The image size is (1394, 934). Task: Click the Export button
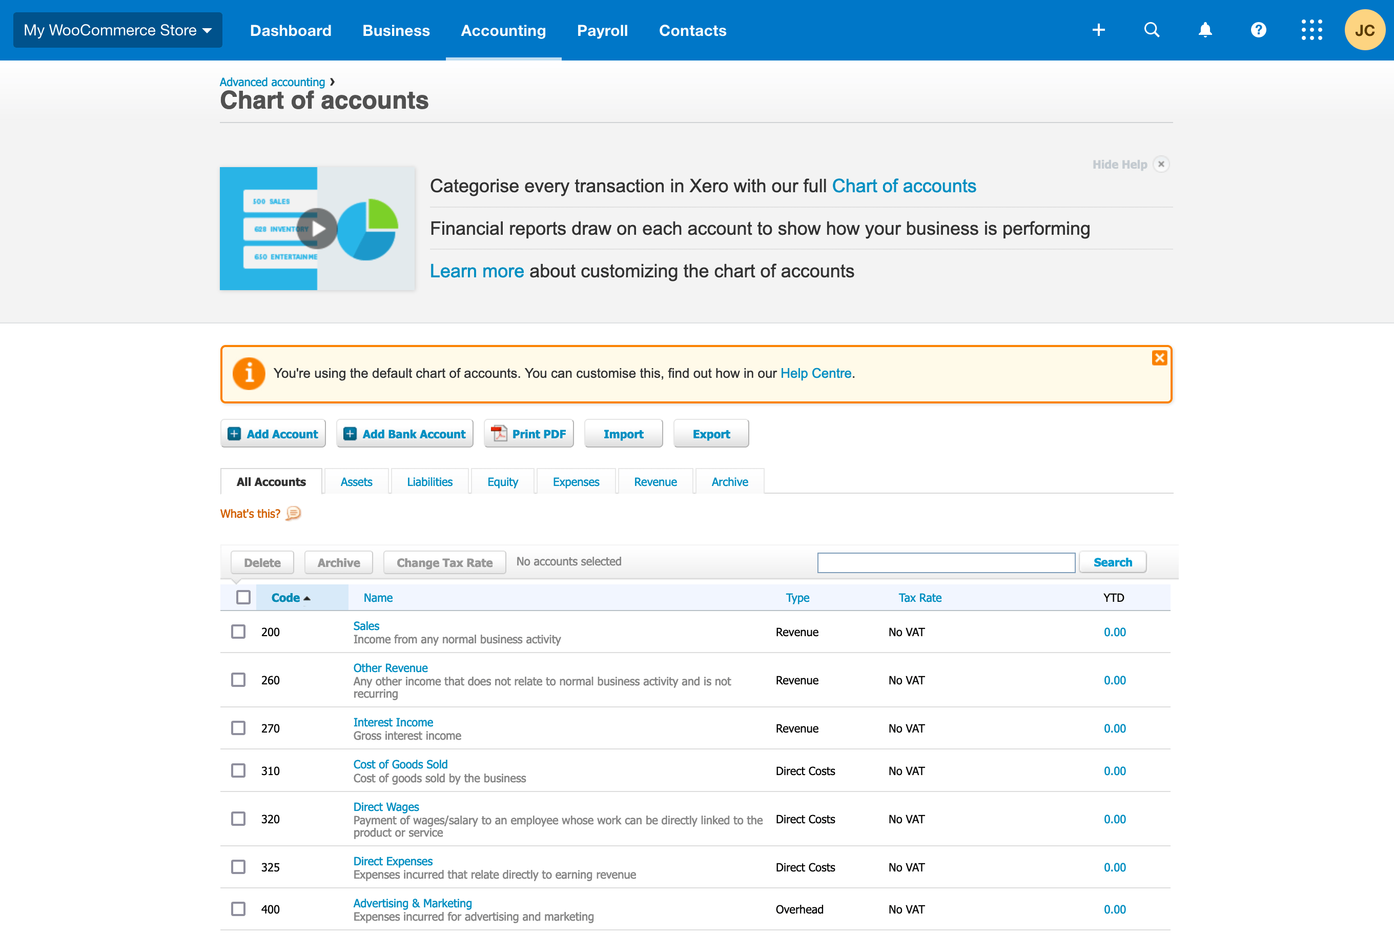710,433
